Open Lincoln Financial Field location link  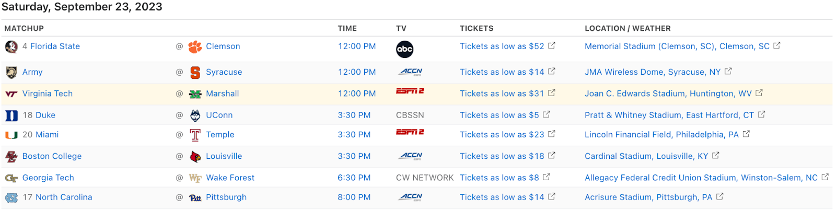click(x=661, y=134)
